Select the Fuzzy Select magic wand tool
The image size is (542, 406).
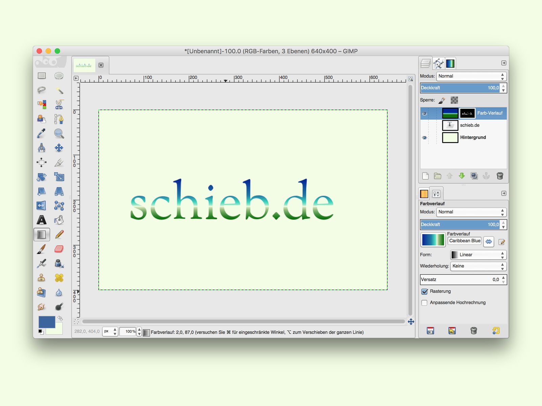[59, 90]
